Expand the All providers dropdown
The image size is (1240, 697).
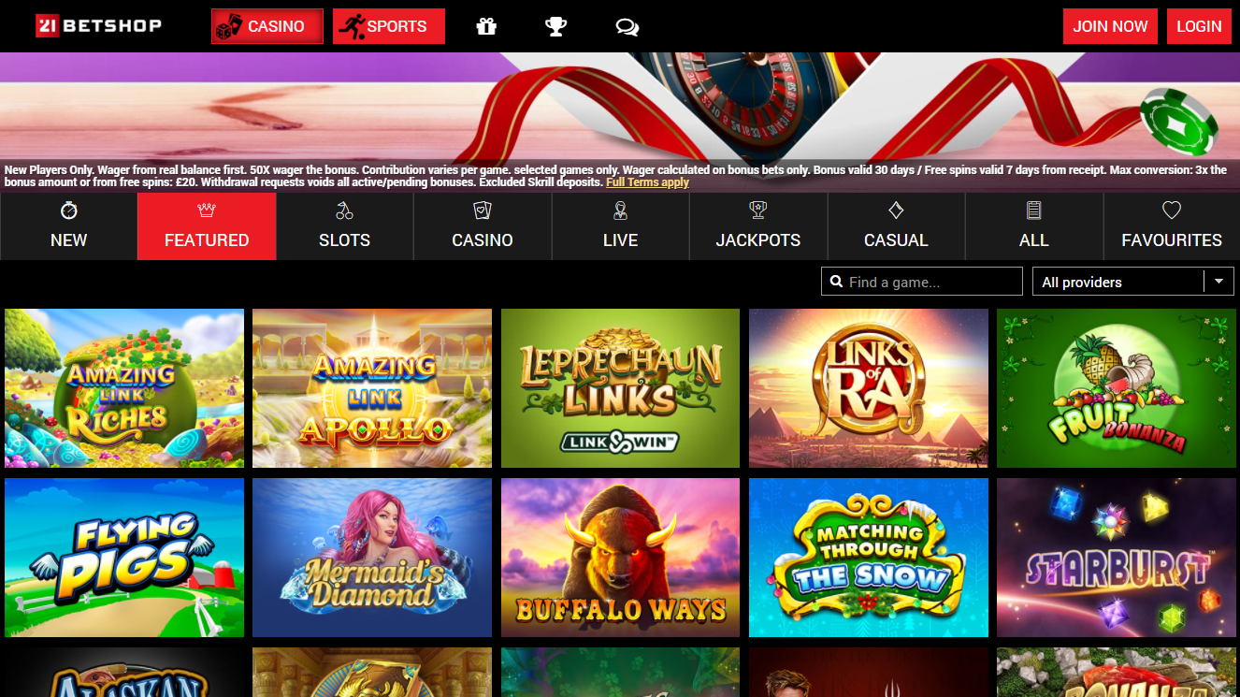click(x=1218, y=281)
